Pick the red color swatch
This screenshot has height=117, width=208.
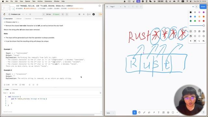pyautogui.click(x=204, y=21)
